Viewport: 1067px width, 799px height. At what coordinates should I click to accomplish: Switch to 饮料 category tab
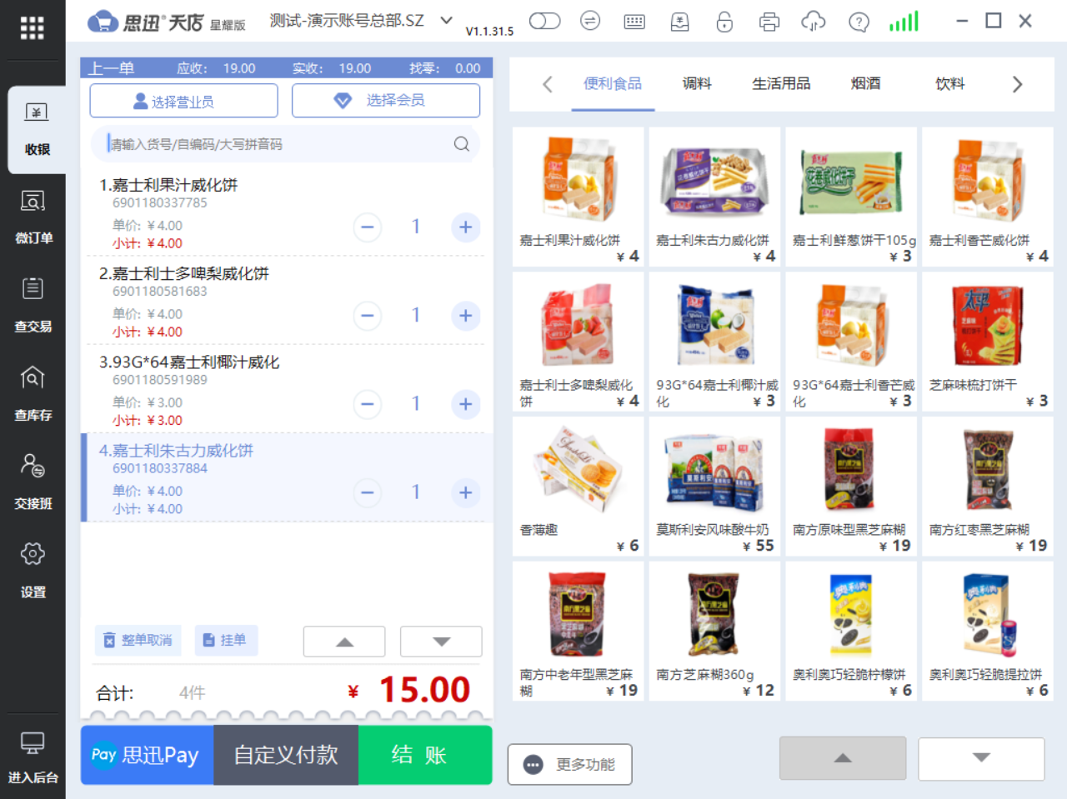click(949, 83)
